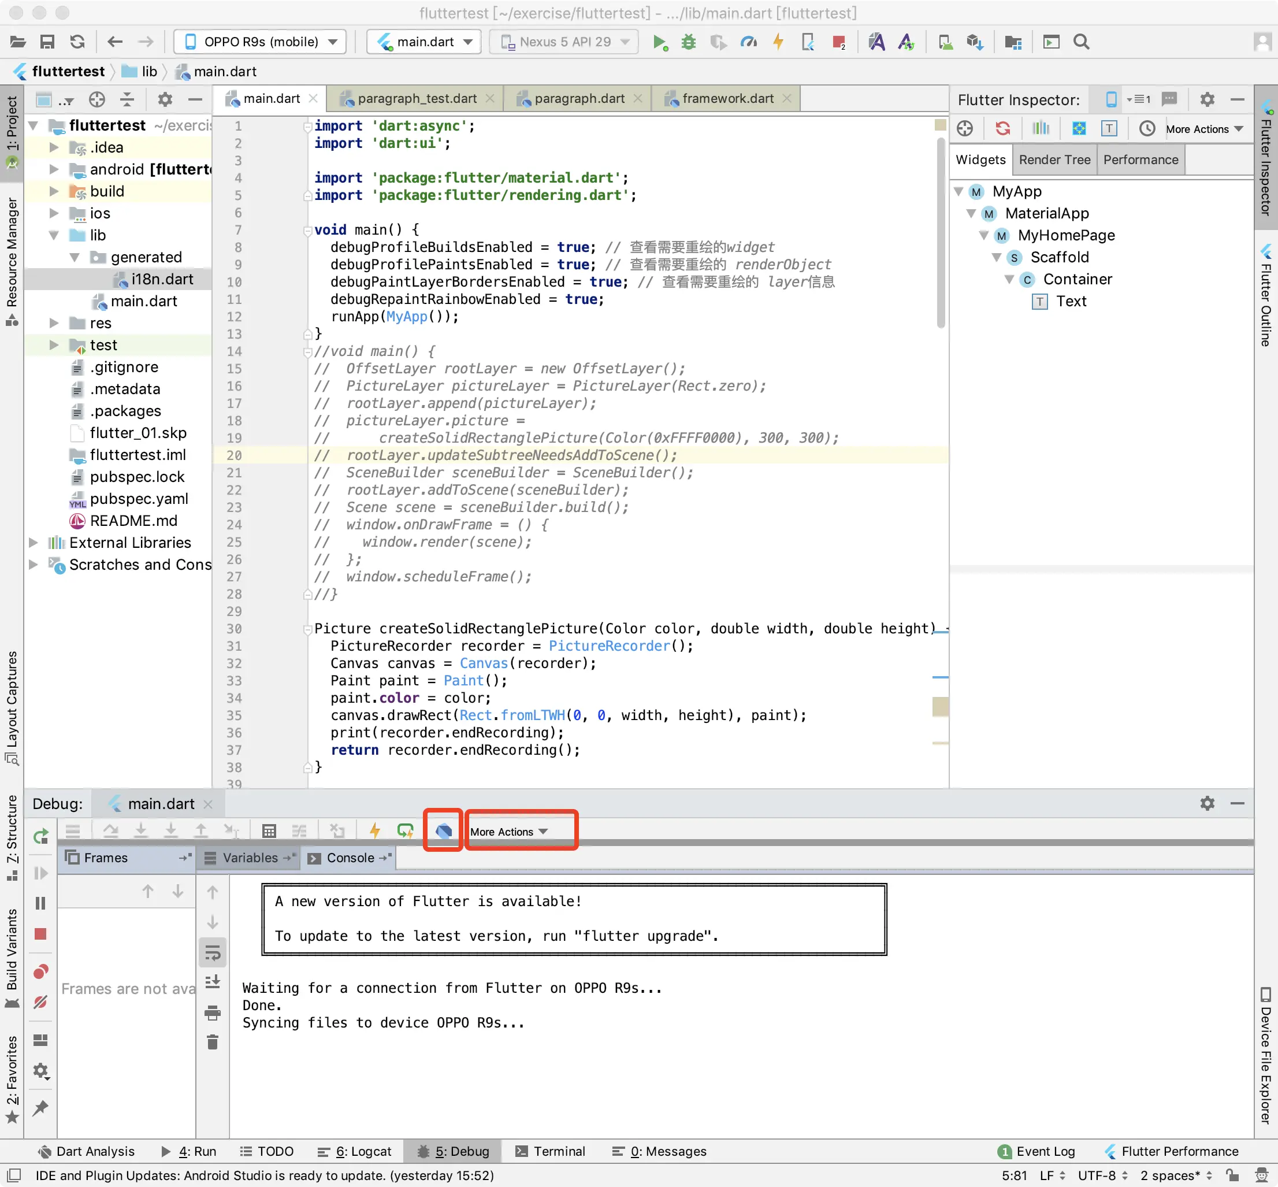Open the main.dart run configuration dropdown
Screen dimensions: 1278x1187
(425, 42)
